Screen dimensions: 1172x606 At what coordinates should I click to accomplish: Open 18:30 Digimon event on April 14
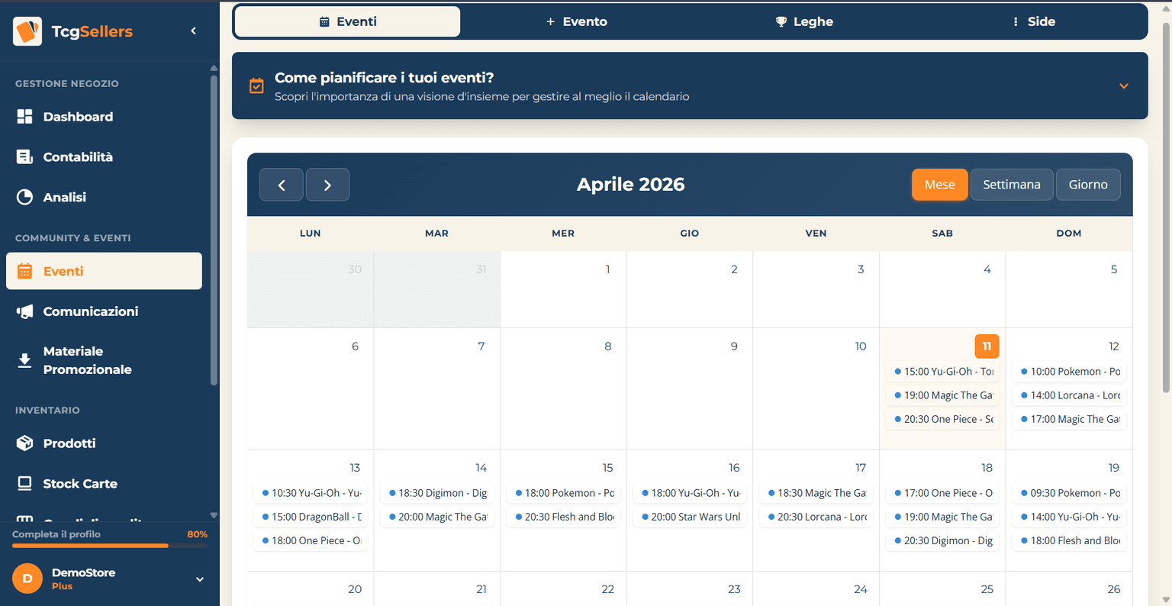coord(436,493)
